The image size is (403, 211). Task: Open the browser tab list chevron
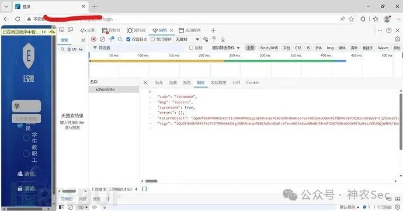point(6,6)
